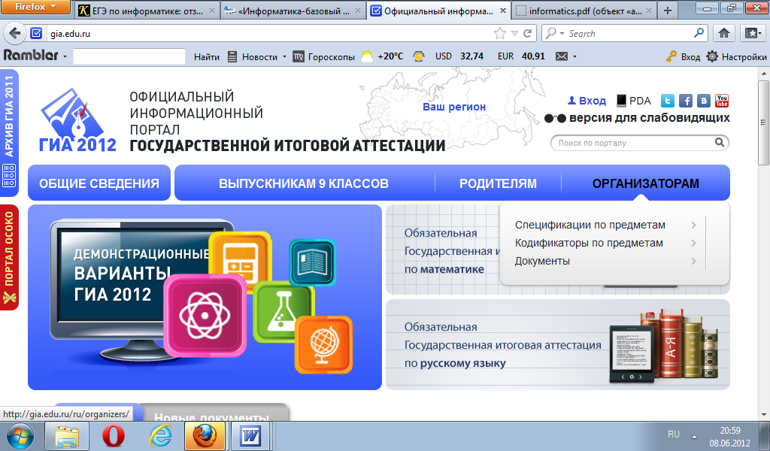Open the Firefox home page icon
Screen dimensions: 770x451
[x=724, y=33]
